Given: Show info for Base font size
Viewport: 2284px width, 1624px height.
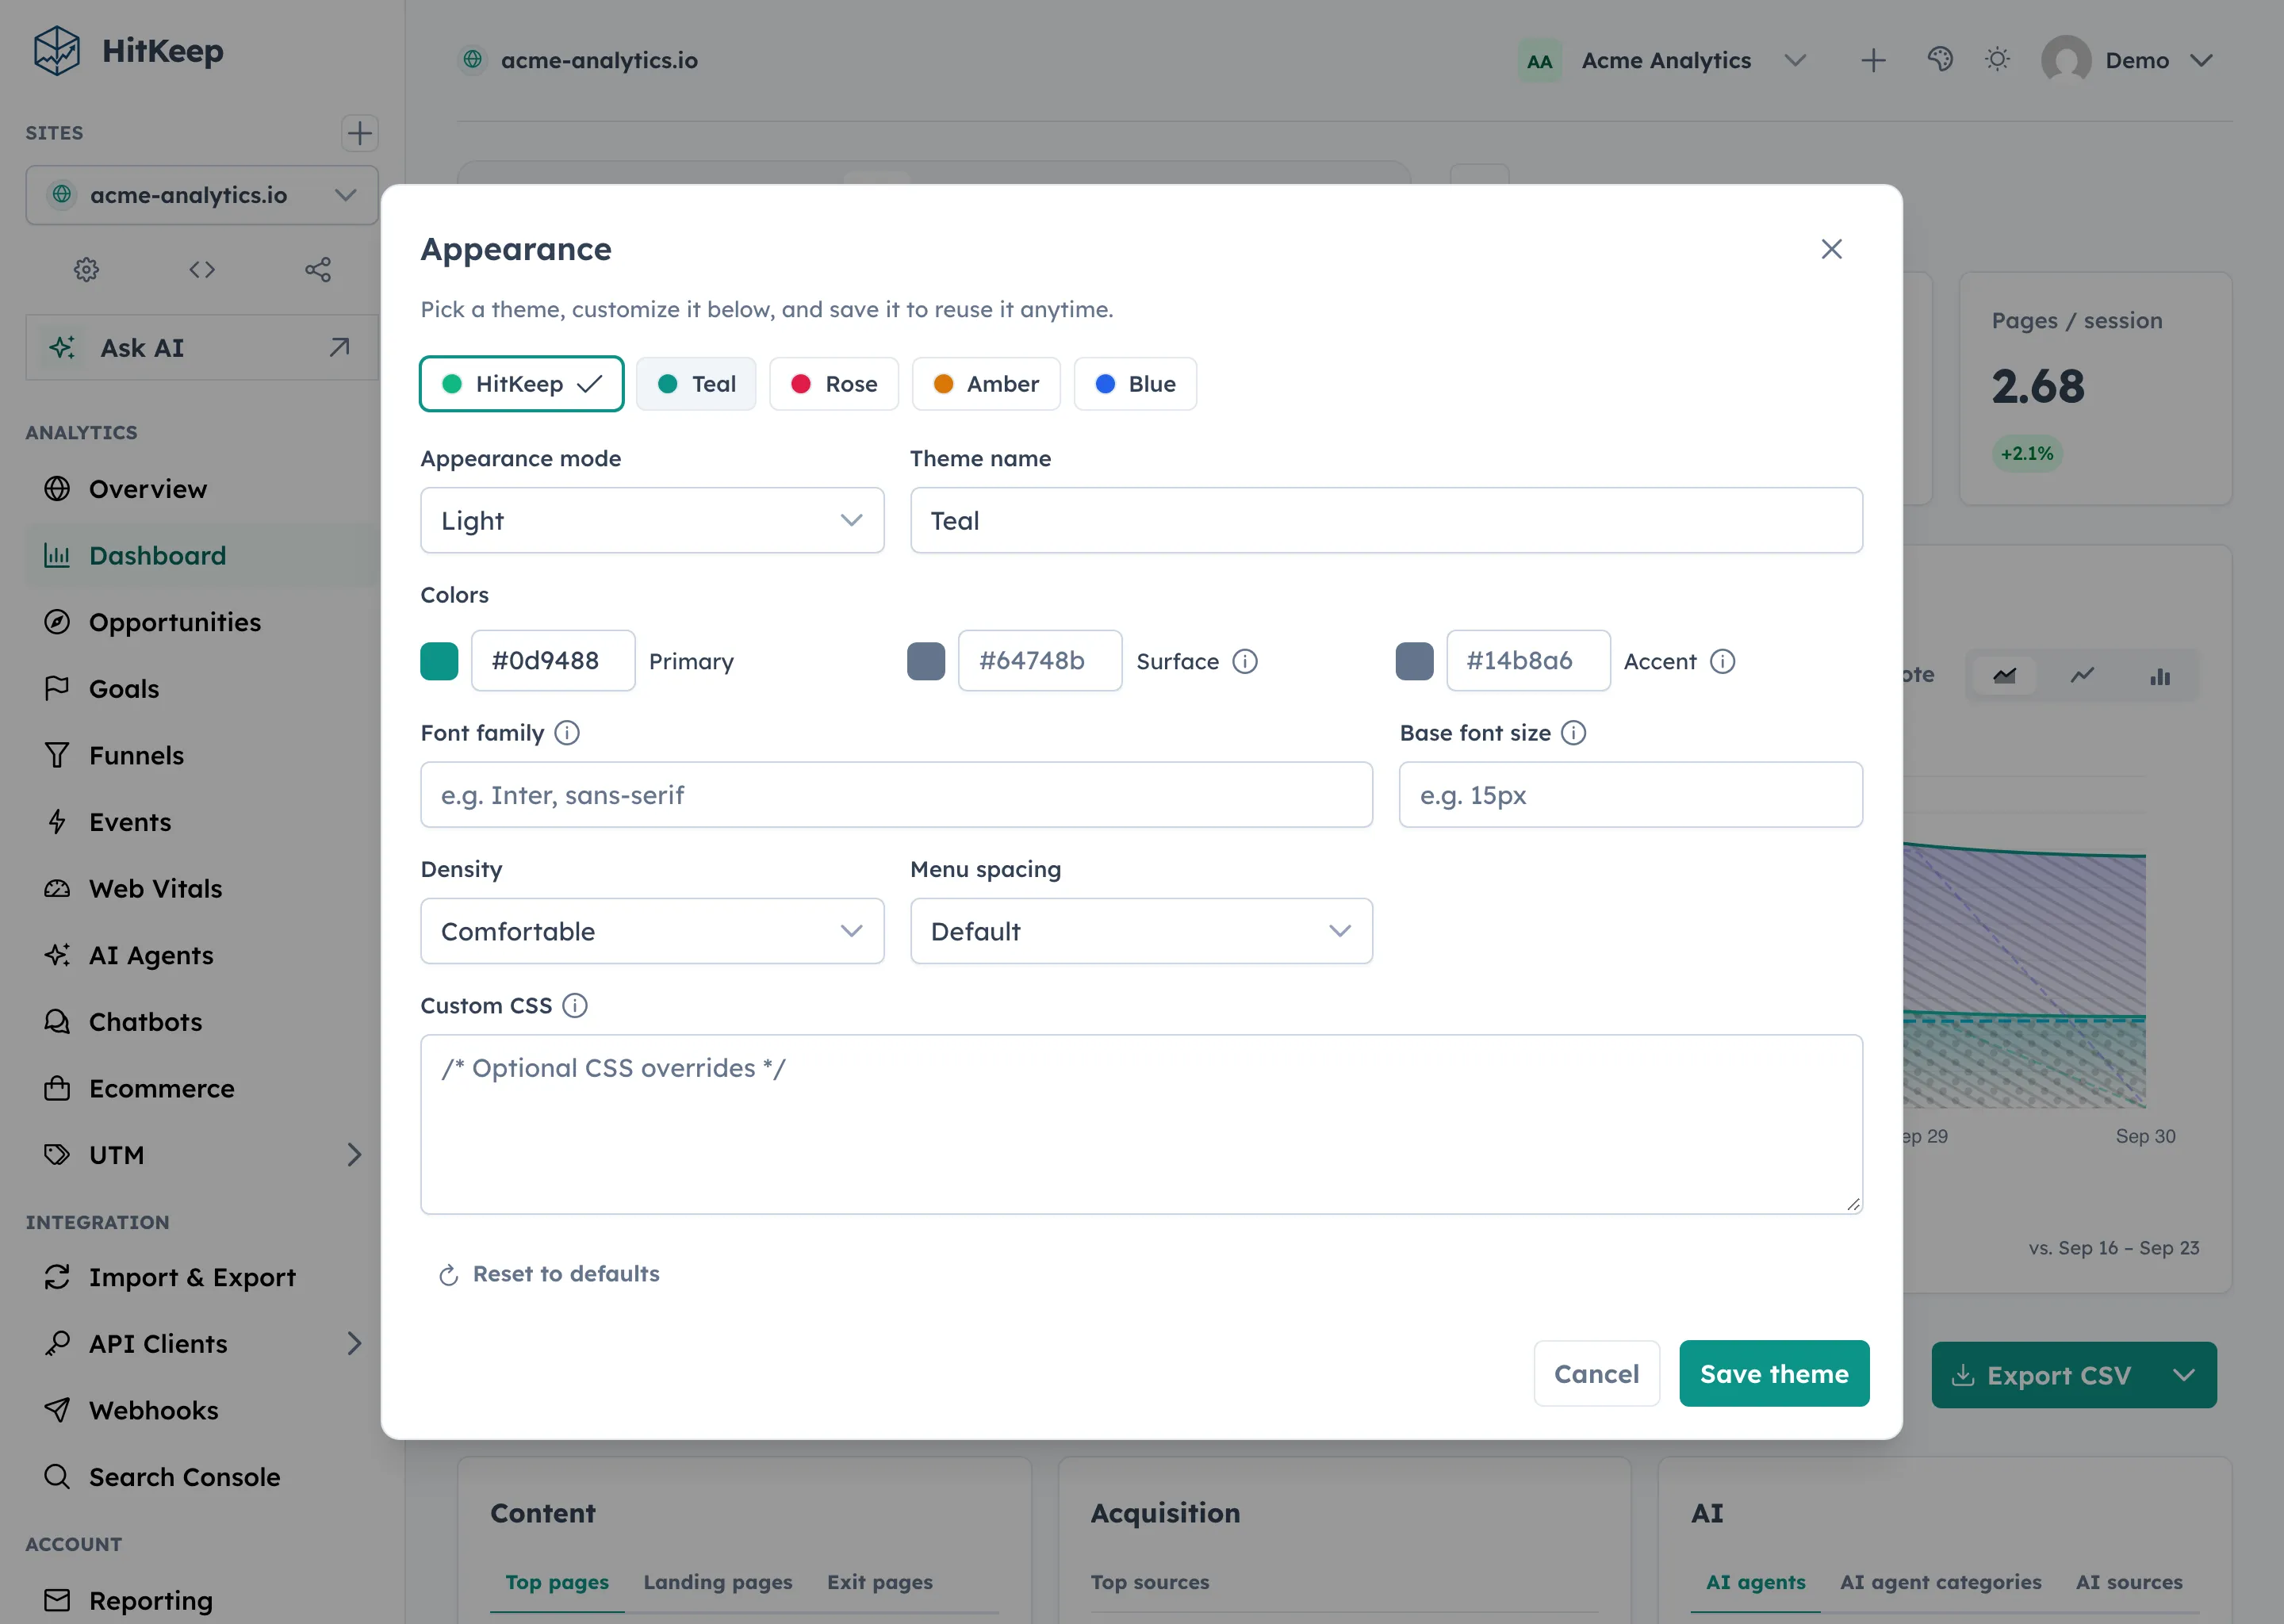Looking at the screenshot, I should click(x=1573, y=733).
